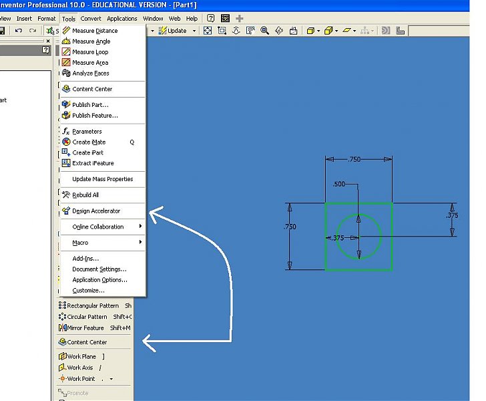Expand the Online Collaboration submenu
Viewport: 486px width, 401px height.
point(103,227)
